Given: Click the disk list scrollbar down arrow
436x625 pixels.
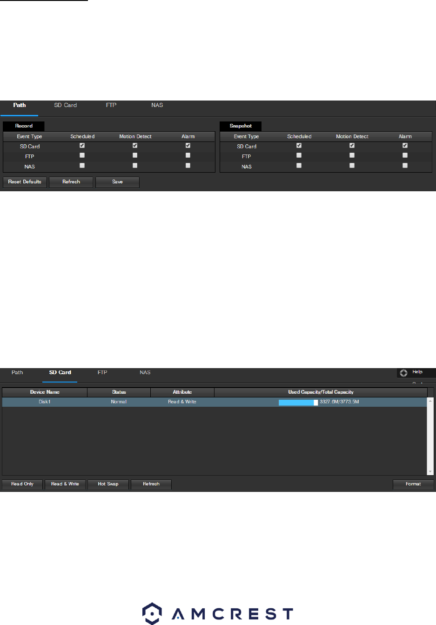Looking at the screenshot, I should pyautogui.click(x=430, y=471).
